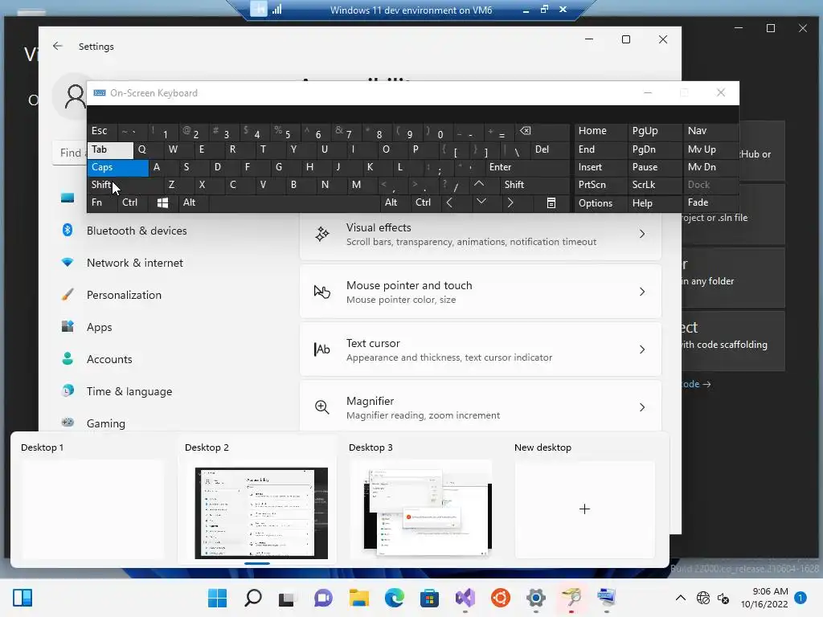This screenshot has height=617, width=823.
Task: Launch File Explorer from taskbar
Action: (359, 598)
